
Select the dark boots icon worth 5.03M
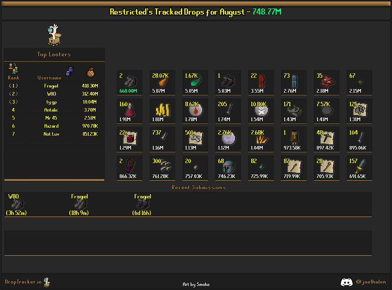coord(228,81)
